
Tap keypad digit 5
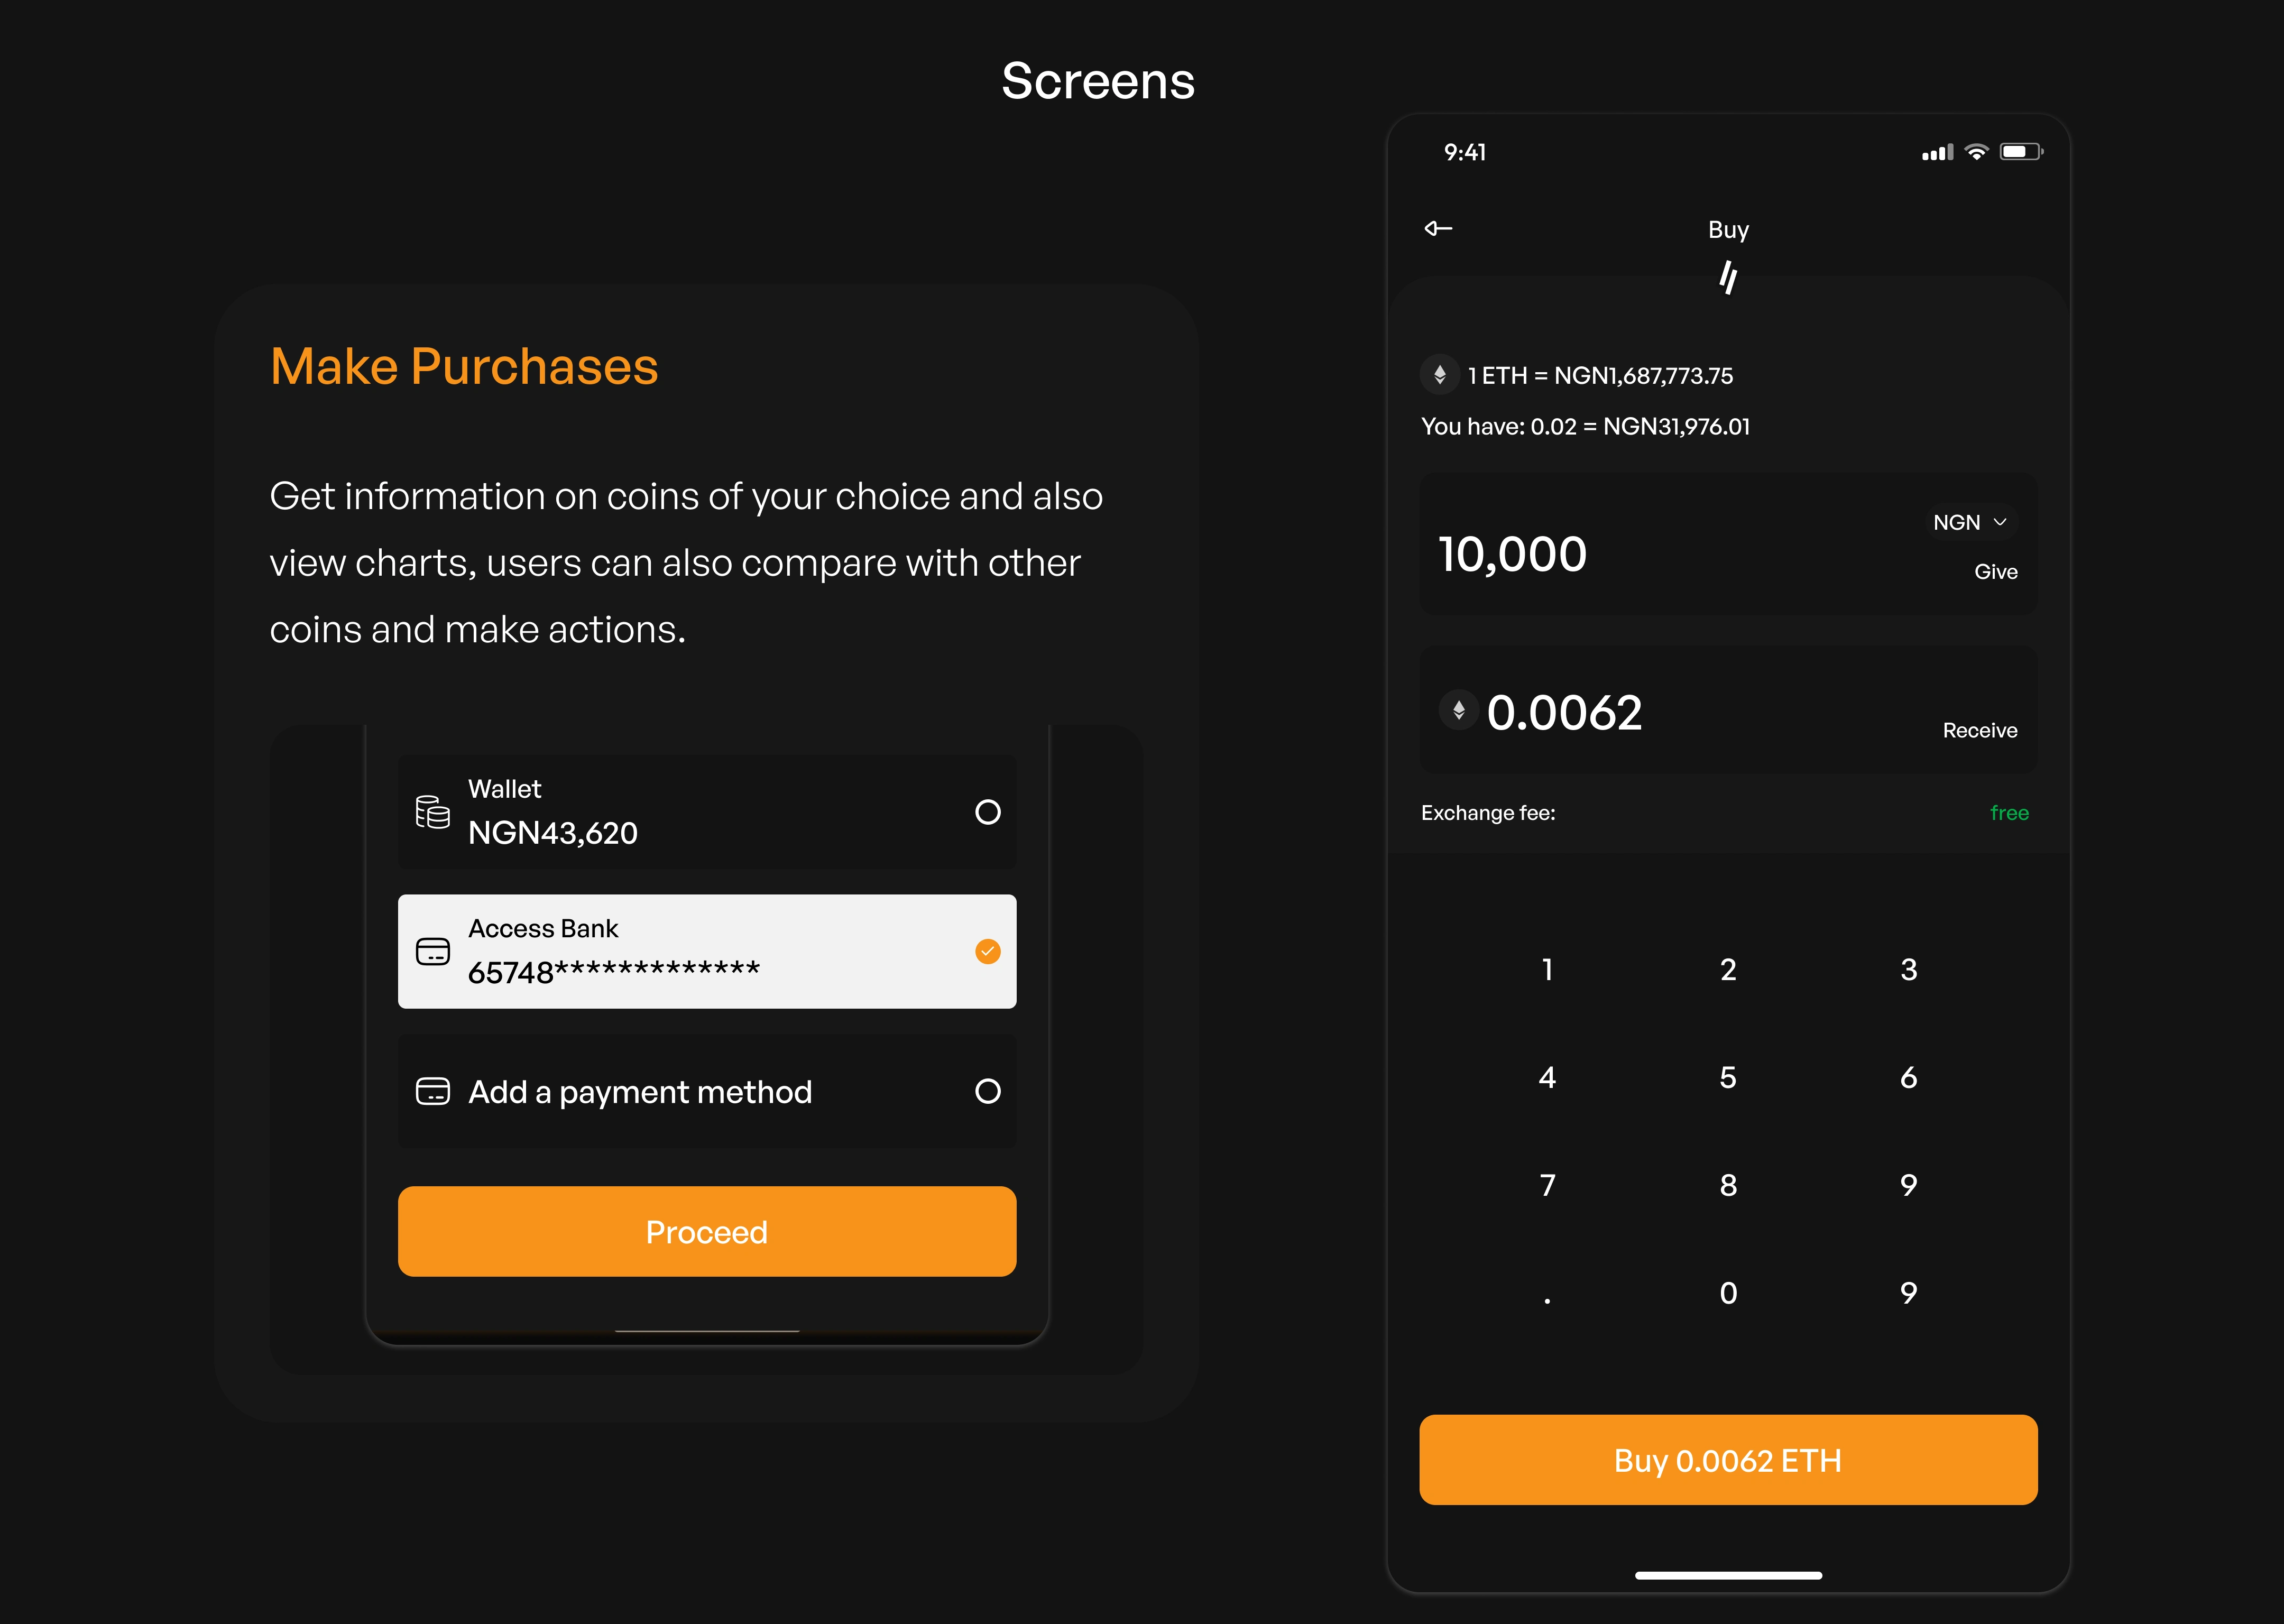coord(1728,1077)
